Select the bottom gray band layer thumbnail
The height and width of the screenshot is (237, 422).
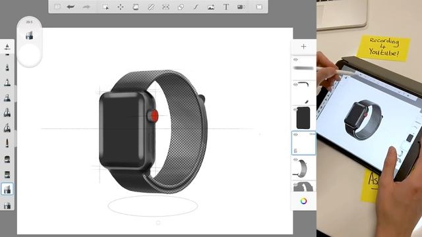[303, 186]
